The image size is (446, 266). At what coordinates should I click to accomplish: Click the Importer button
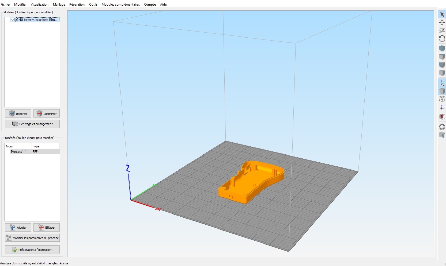pos(18,114)
